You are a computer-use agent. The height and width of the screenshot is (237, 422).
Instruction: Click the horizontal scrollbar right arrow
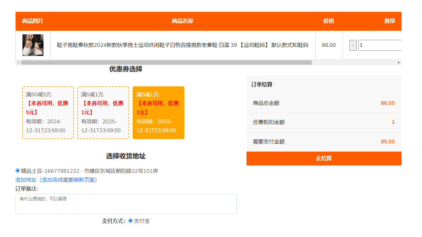point(399,62)
